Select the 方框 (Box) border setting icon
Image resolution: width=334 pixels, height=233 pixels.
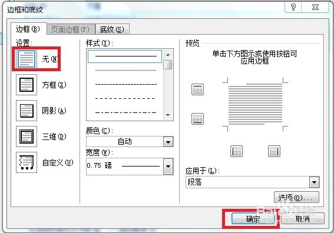tap(27, 85)
